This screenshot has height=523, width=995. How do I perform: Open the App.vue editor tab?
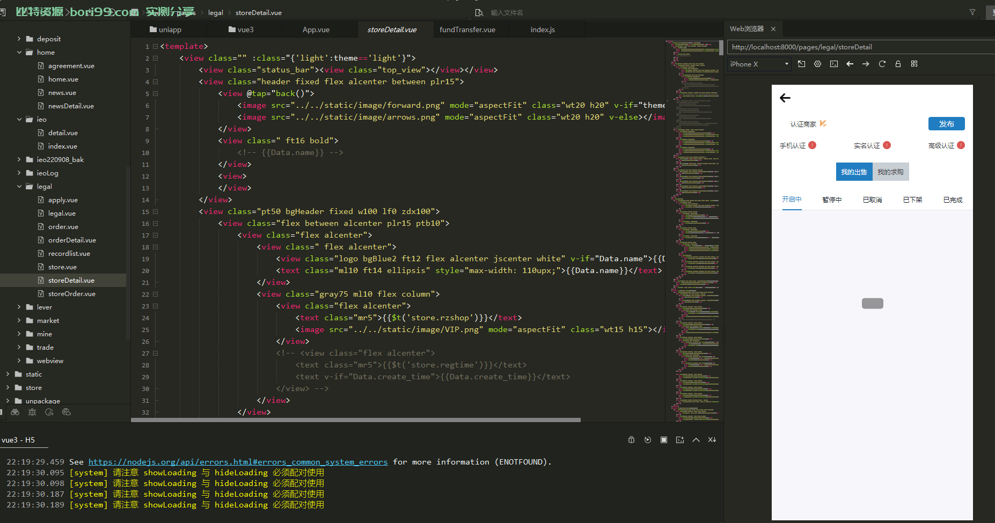pyautogui.click(x=316, y=30)
